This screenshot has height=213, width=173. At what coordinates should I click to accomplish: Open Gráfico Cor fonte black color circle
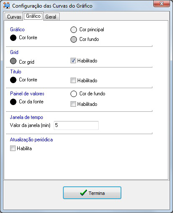[13, 38]
